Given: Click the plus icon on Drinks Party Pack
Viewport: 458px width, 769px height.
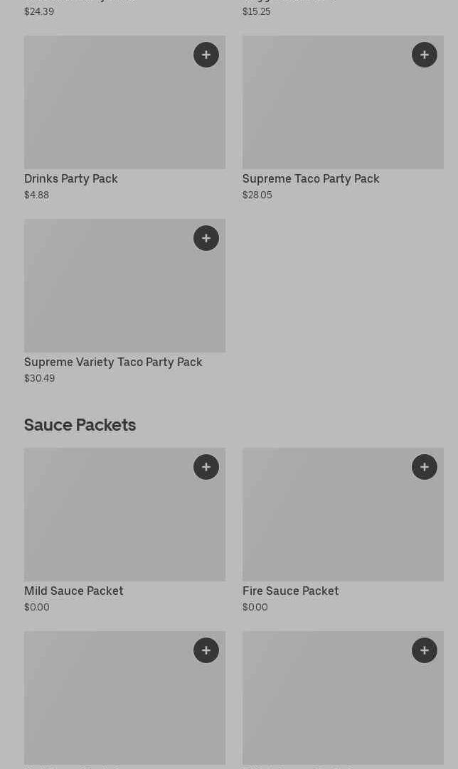Looking at the screenshot, I should pos(206,55).
